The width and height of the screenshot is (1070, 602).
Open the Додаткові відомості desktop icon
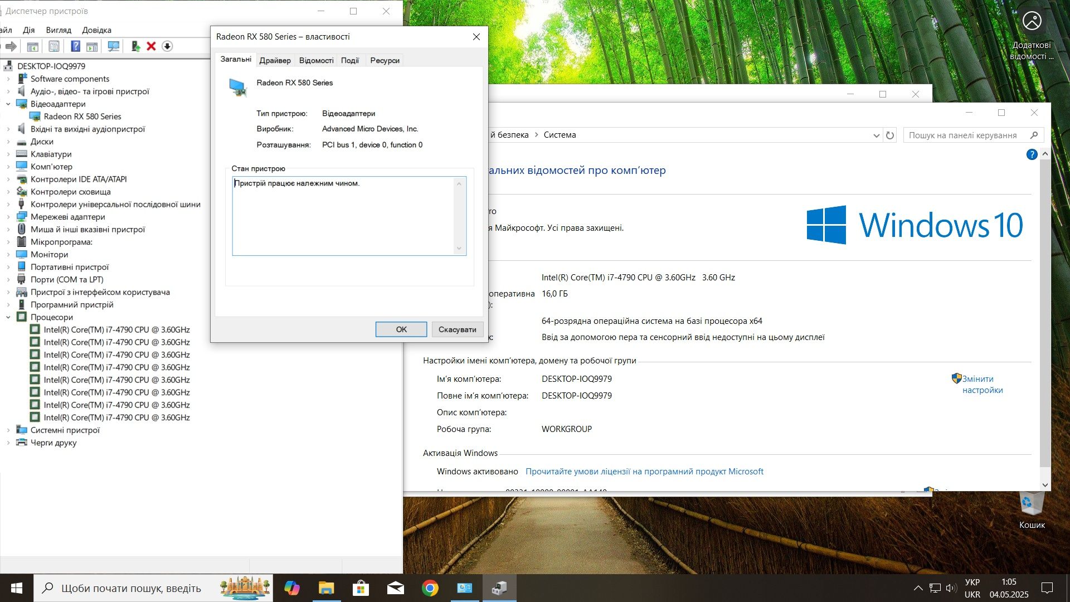[1032, 36]
